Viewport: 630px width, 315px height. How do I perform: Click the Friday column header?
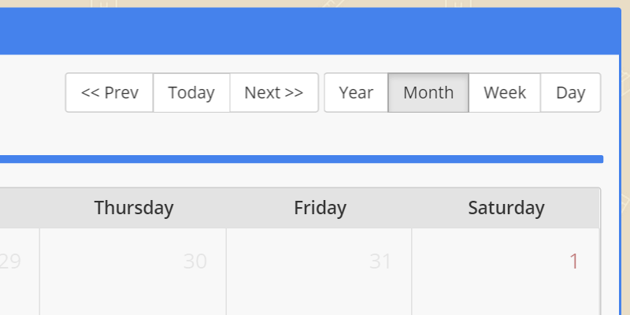coord(320,208)
